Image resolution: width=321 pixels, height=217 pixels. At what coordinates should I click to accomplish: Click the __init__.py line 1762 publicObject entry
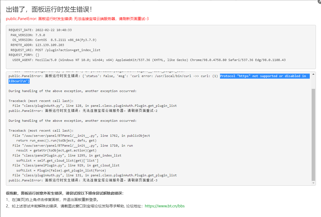[81, 136]
